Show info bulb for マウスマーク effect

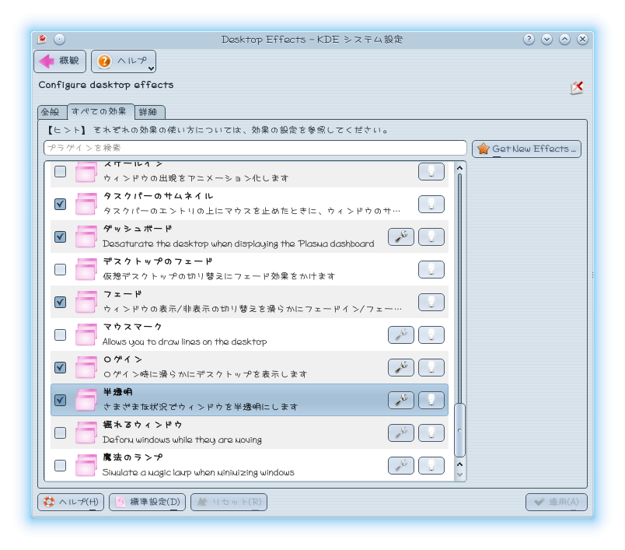tap(431, 335)
